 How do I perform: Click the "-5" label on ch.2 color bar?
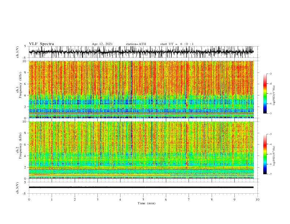(x=270, y=154)
